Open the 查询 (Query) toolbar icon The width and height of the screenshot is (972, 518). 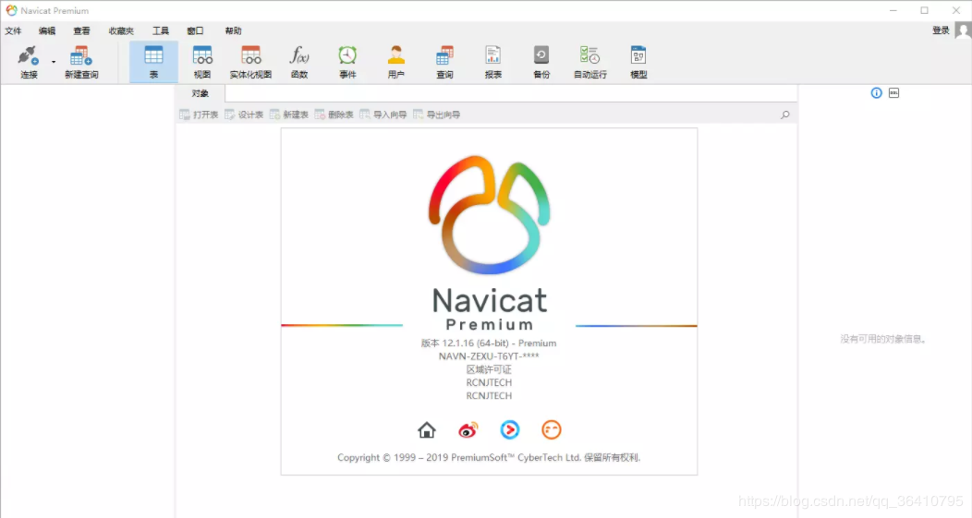tap(444, 62)
